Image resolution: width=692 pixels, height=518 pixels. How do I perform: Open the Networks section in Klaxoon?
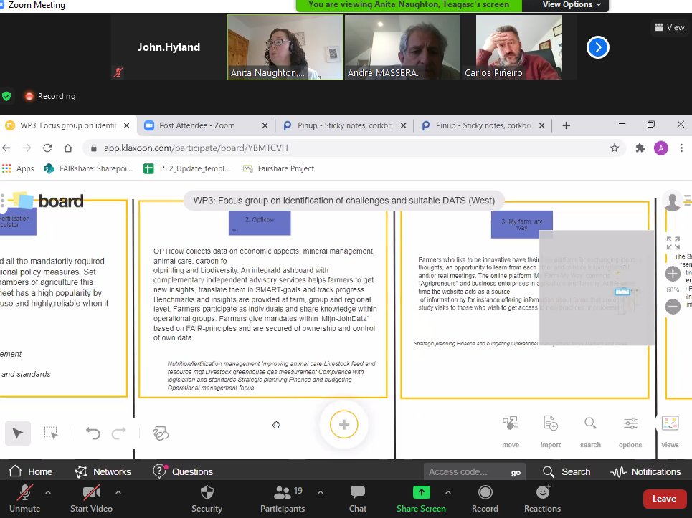[103, 471]
